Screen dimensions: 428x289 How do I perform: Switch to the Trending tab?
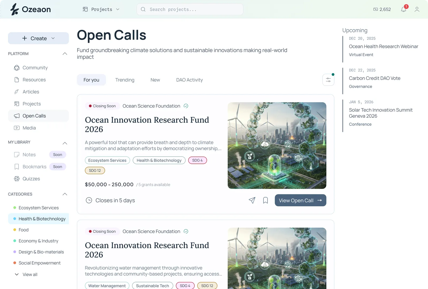(125, 80)
